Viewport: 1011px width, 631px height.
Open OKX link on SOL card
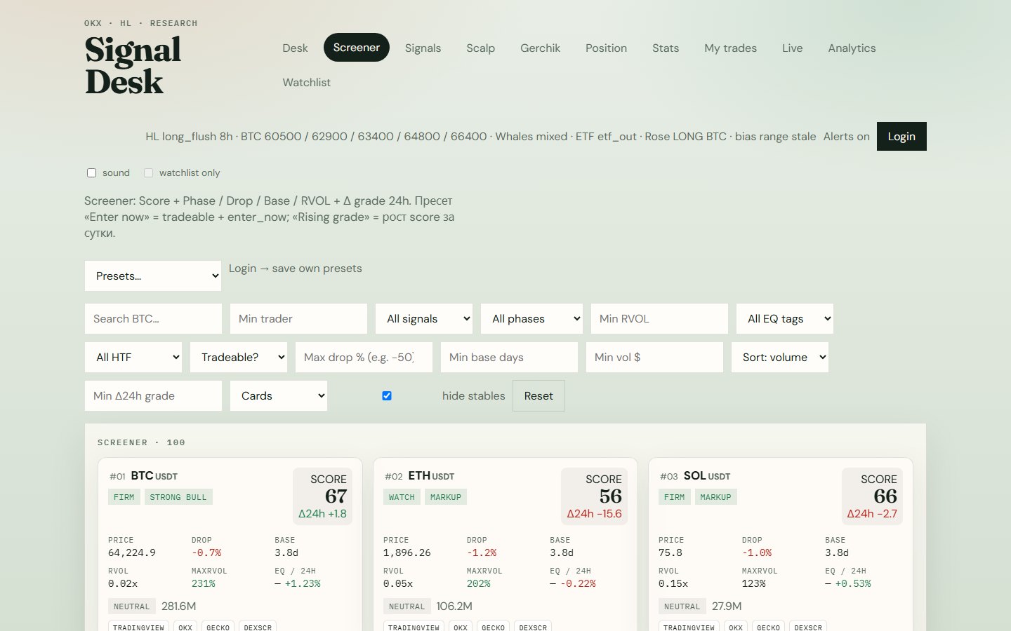pos(736,627)
